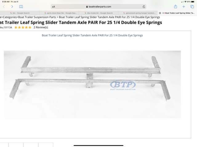Switch to 'disc brake kit' tab
Screen dimensions: 197x147
click(x=98, y=13)
